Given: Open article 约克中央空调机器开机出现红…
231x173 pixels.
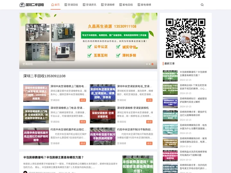Looking at the screenshot, I should (x=68, y=129).
